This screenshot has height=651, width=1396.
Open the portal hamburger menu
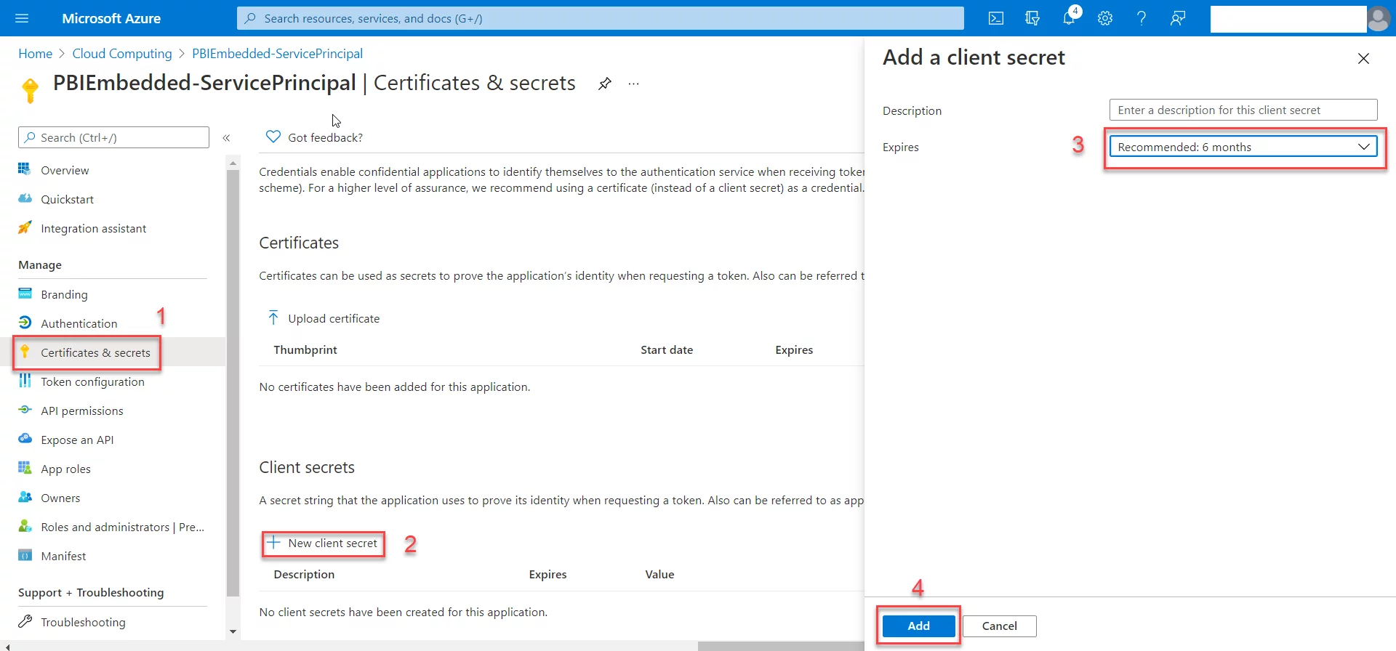coord(22,18)
